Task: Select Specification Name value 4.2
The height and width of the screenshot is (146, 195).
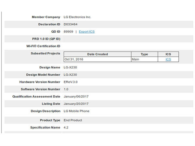Action: click(x=66, y=128)
